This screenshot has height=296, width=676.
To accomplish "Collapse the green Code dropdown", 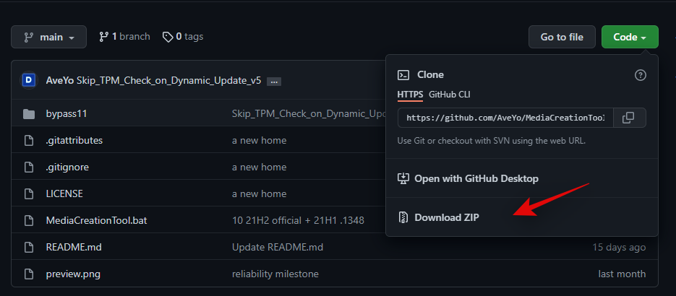I will (630, 37).
